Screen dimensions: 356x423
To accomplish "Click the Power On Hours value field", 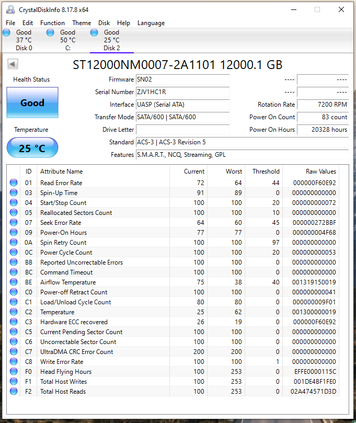I will 323,130.
